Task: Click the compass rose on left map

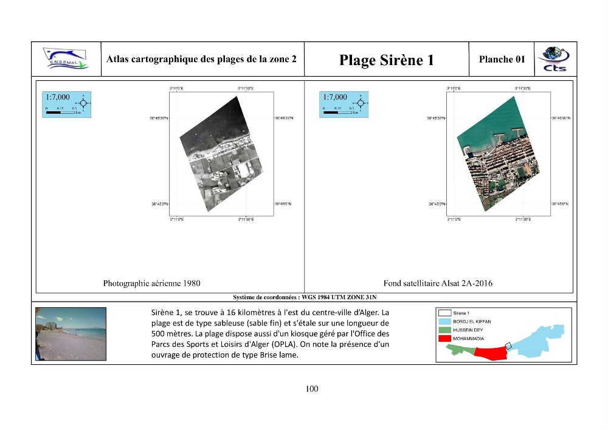Action: (x=83, y=103)
